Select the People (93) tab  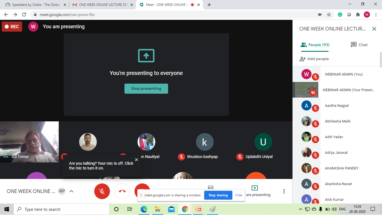[315, 45]
